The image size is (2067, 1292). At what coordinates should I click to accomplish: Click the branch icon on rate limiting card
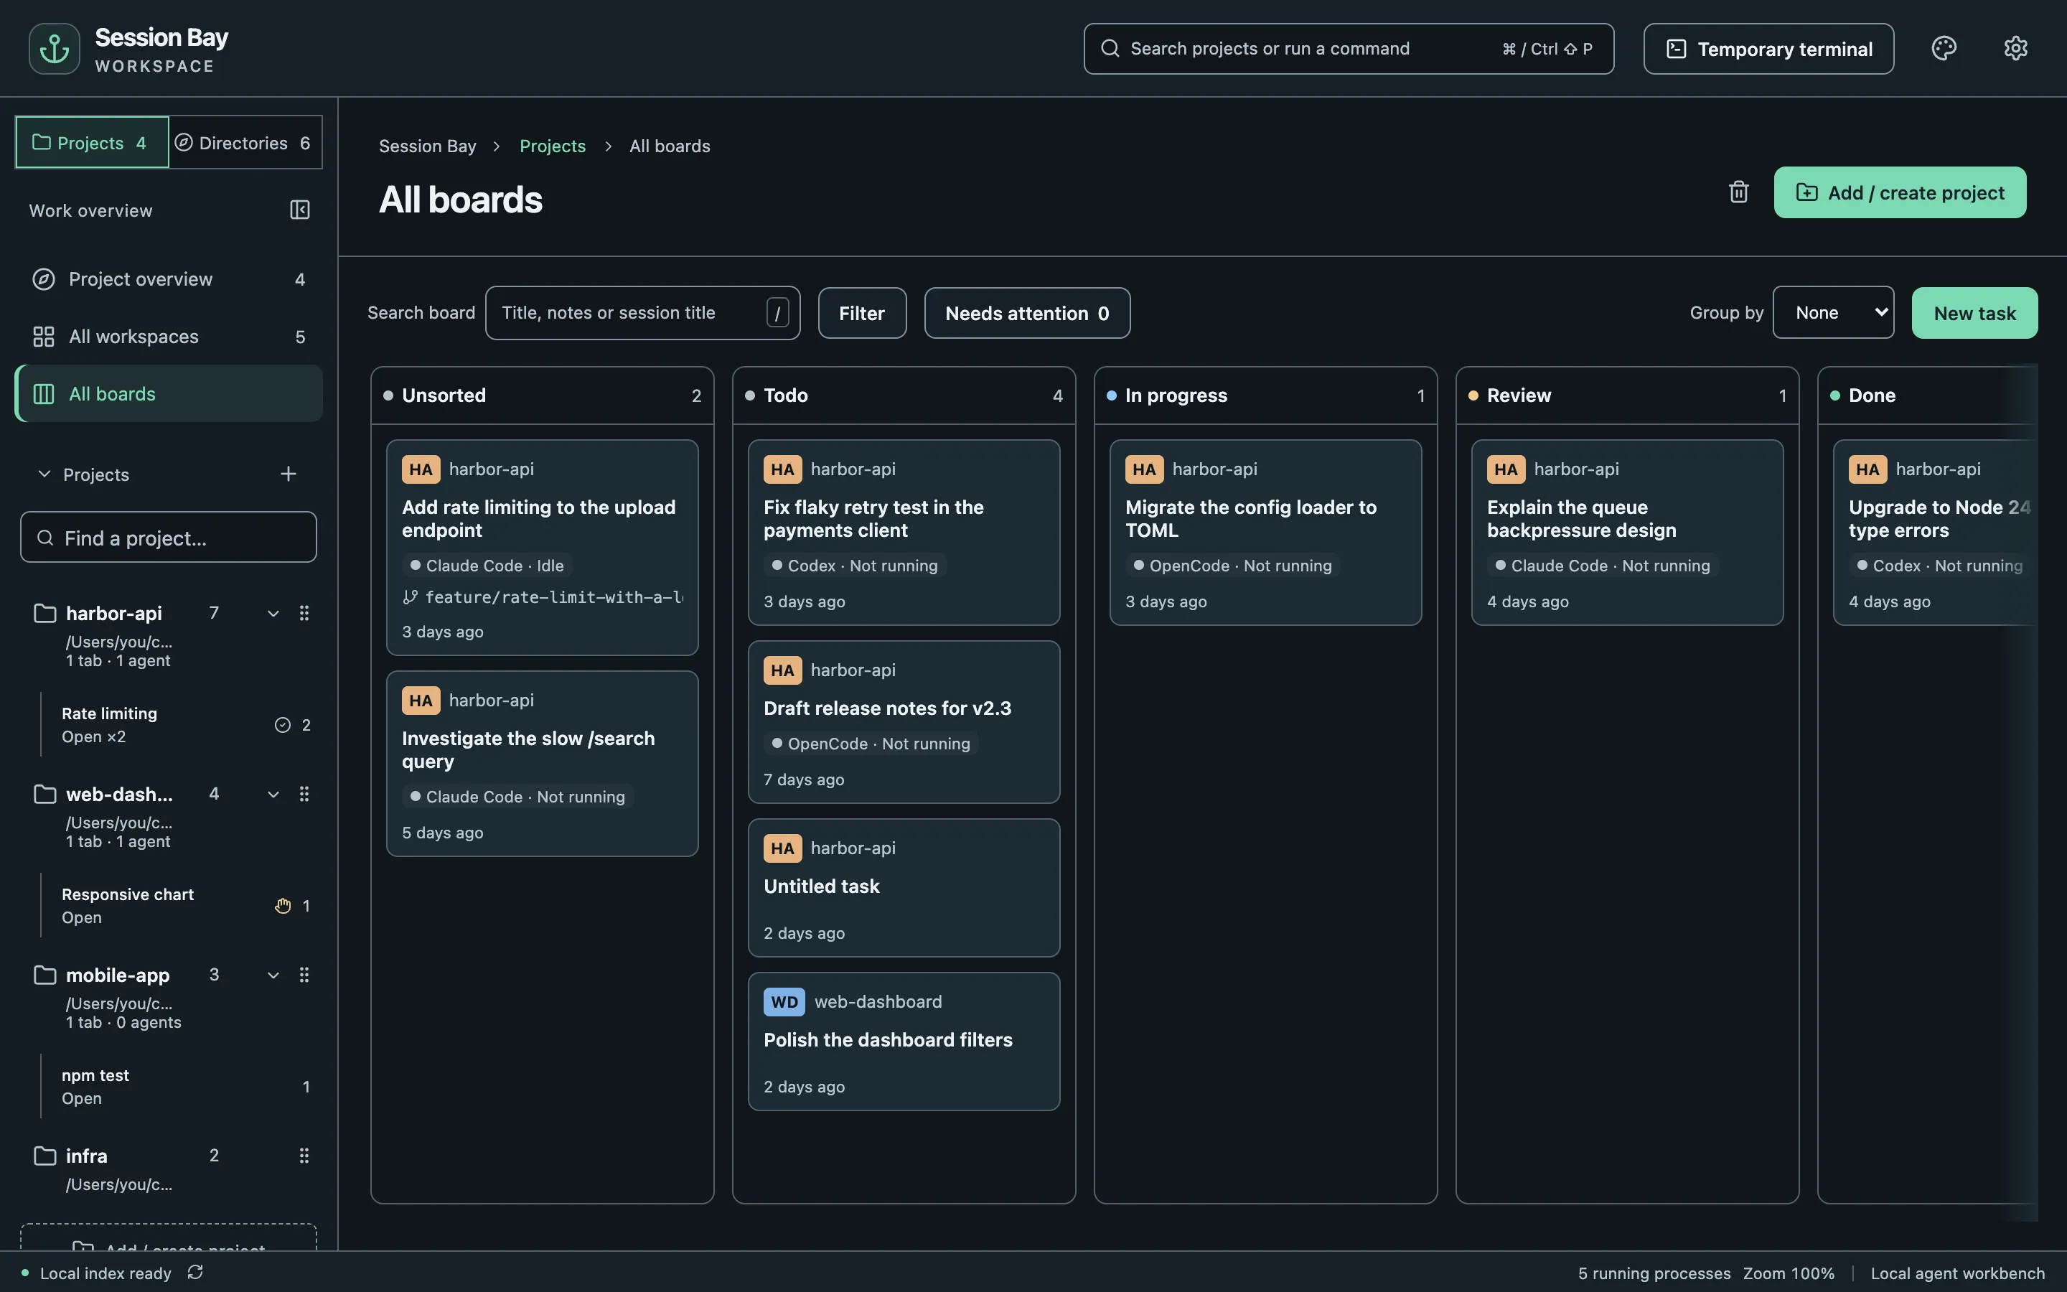pyautogui.click(x=410, y=597)
